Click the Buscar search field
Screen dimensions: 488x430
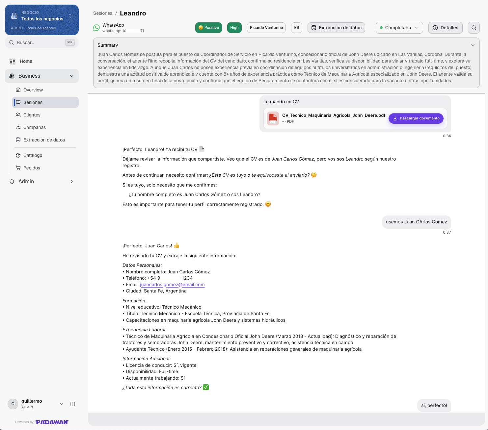(x=42, y=42)
